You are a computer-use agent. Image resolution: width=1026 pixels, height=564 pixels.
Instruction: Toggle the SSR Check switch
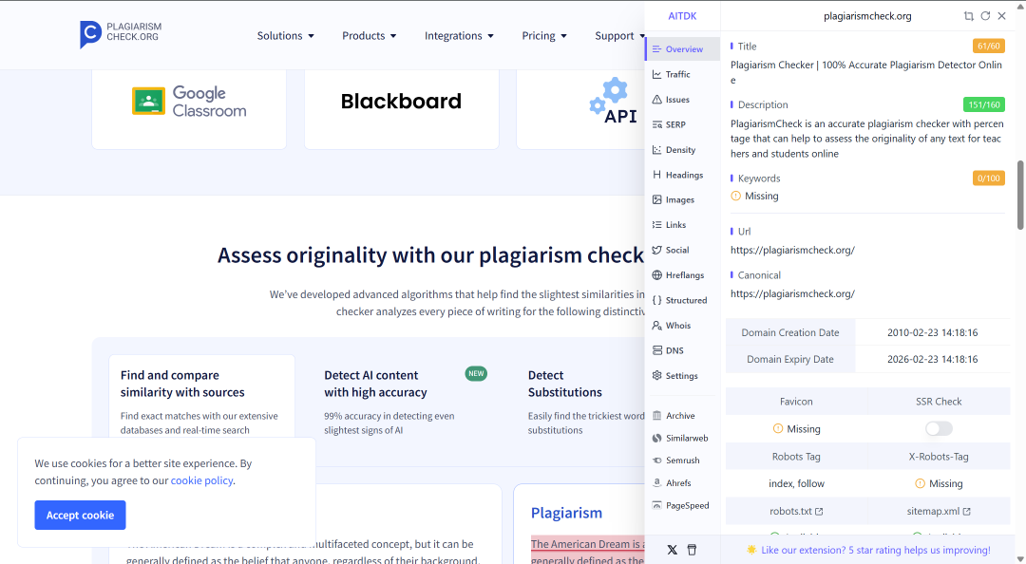pos(939,428)
